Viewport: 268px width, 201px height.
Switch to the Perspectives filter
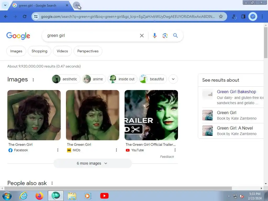point(88,51)
